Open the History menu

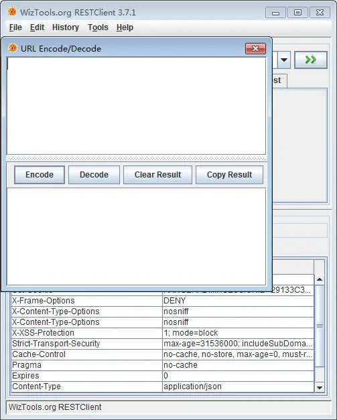tap(66, 27)
